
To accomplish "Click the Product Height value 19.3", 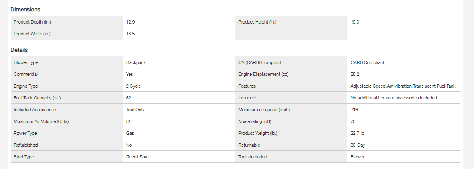I will coord(355,22).
